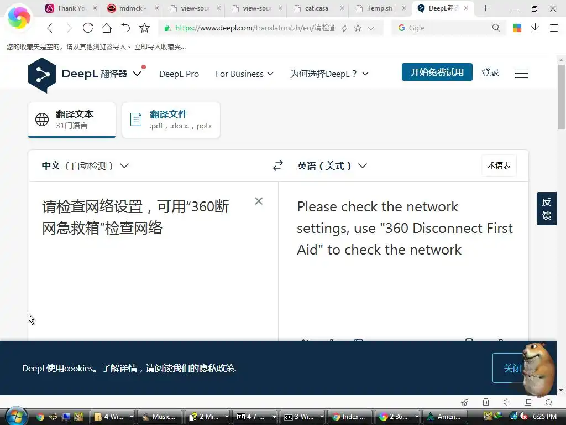Expand the address bar dropdown chevron
This screenshot has width=566, height=425.
coord(371,28)
